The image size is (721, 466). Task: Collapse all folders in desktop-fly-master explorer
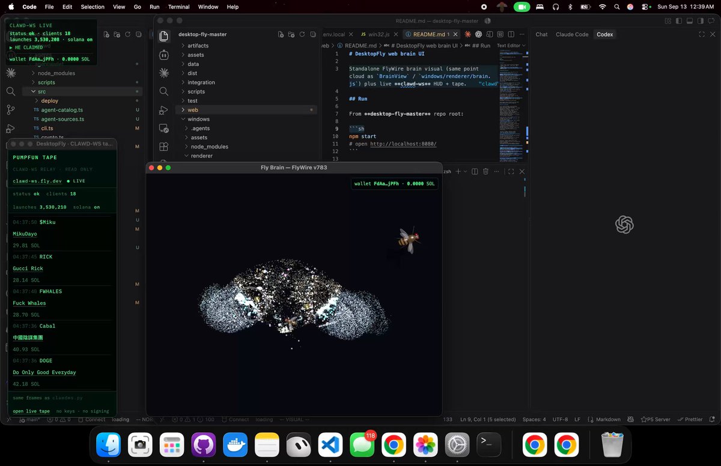pos(312,34)
